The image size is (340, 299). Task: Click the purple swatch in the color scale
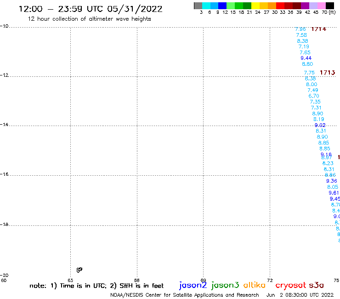click(x=305, y=6)
